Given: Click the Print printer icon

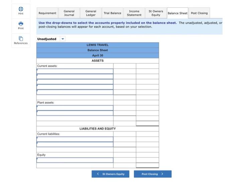Looking at the screenshot, I should pos(21,24).
